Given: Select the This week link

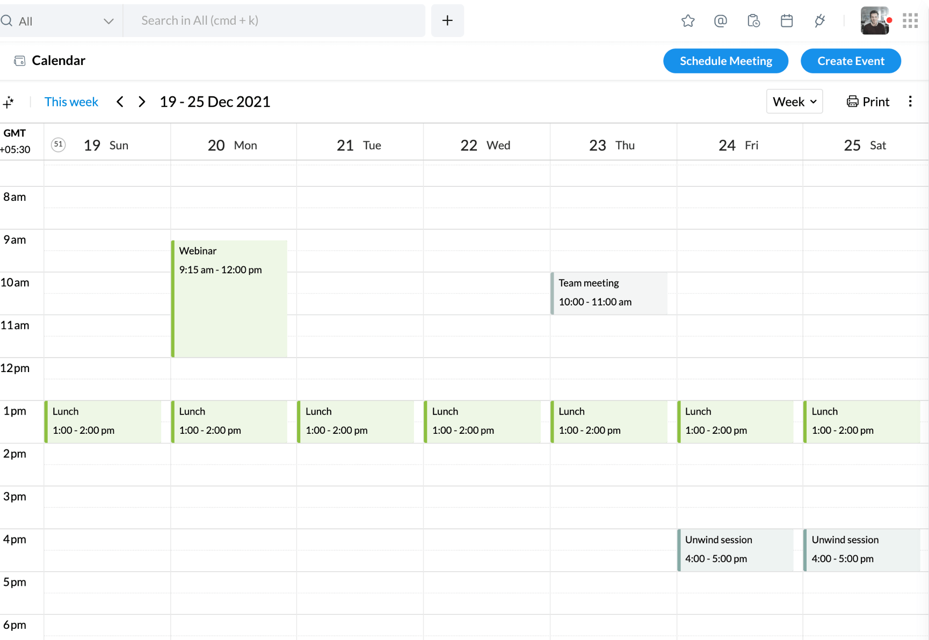Looking at the screenshot, I should pyautogui.click(x=71, y=101).
